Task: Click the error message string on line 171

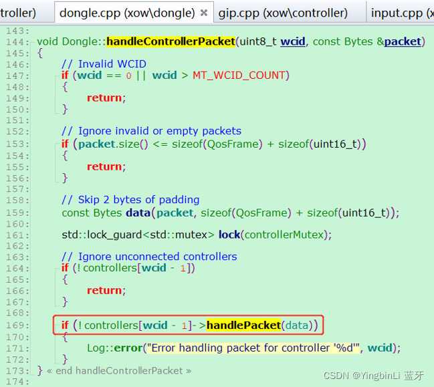Action: point(253,348)
